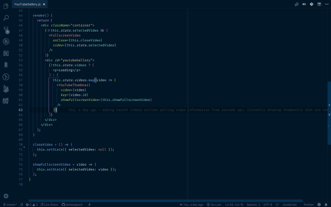The image size is (331, 207).
Task: Select the JavaScript language mode selector
Action: pos(289,204)
